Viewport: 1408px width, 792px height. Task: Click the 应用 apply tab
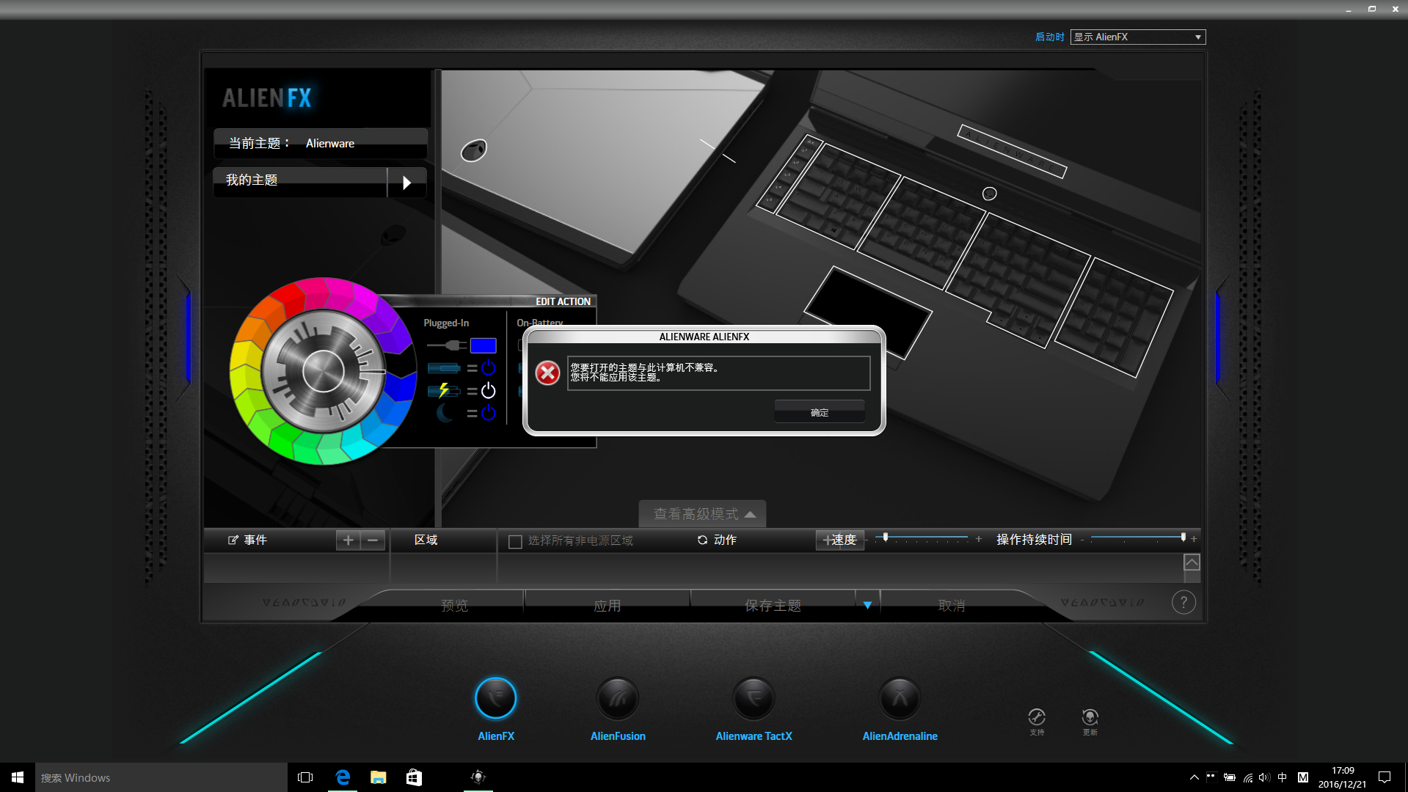pos(607,605)
